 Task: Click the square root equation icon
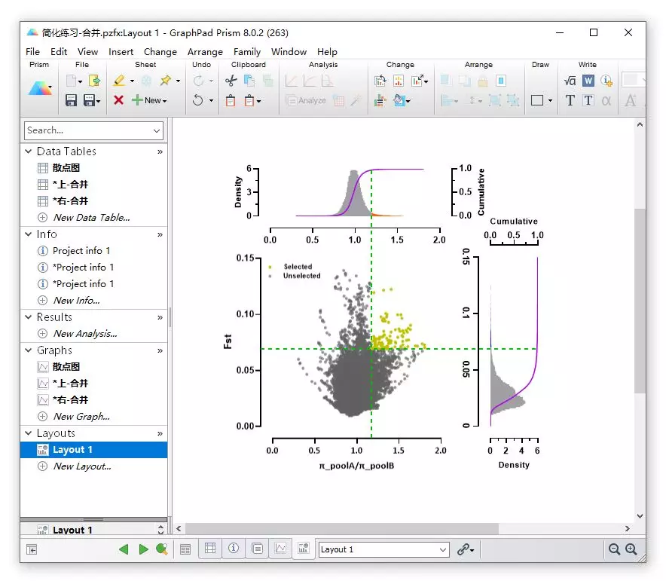point(570,81)
